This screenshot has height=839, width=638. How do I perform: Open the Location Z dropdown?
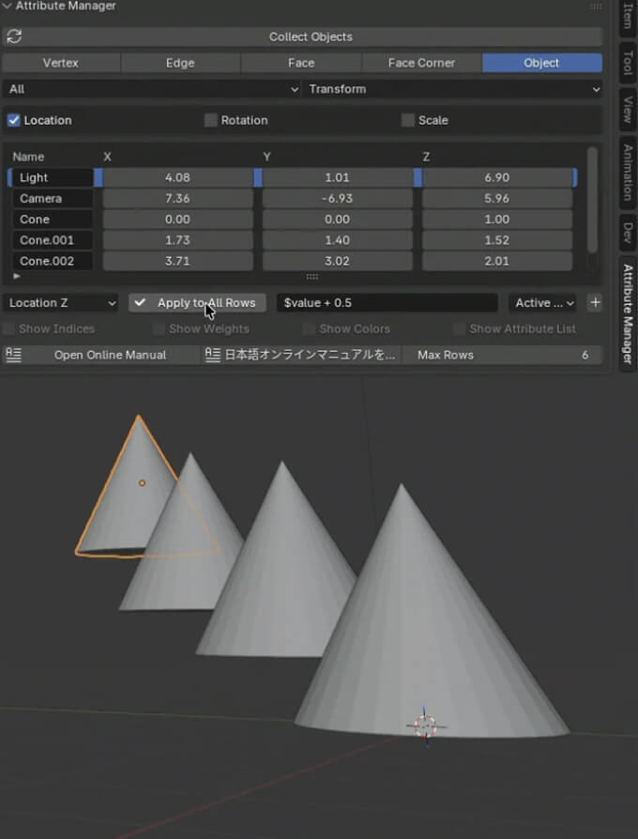pyautogui.click(x=61, y=303)
